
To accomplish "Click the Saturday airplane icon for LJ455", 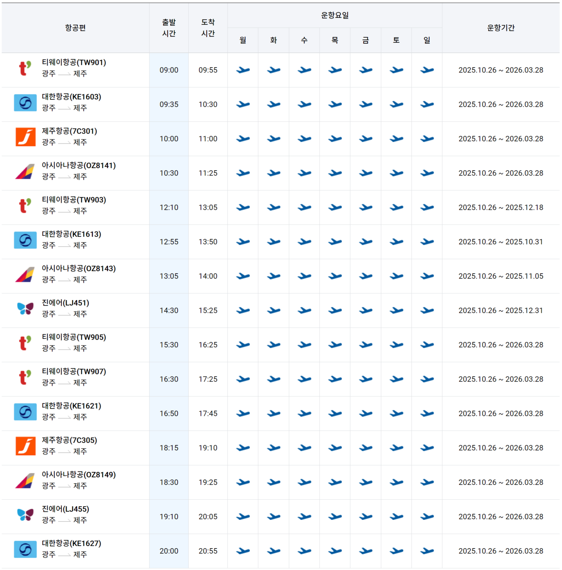I will tap(396, 516).
